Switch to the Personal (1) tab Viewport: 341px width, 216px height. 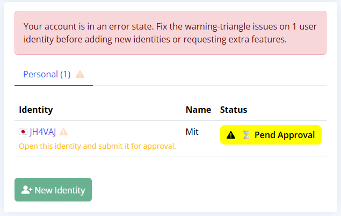(47, 75)
